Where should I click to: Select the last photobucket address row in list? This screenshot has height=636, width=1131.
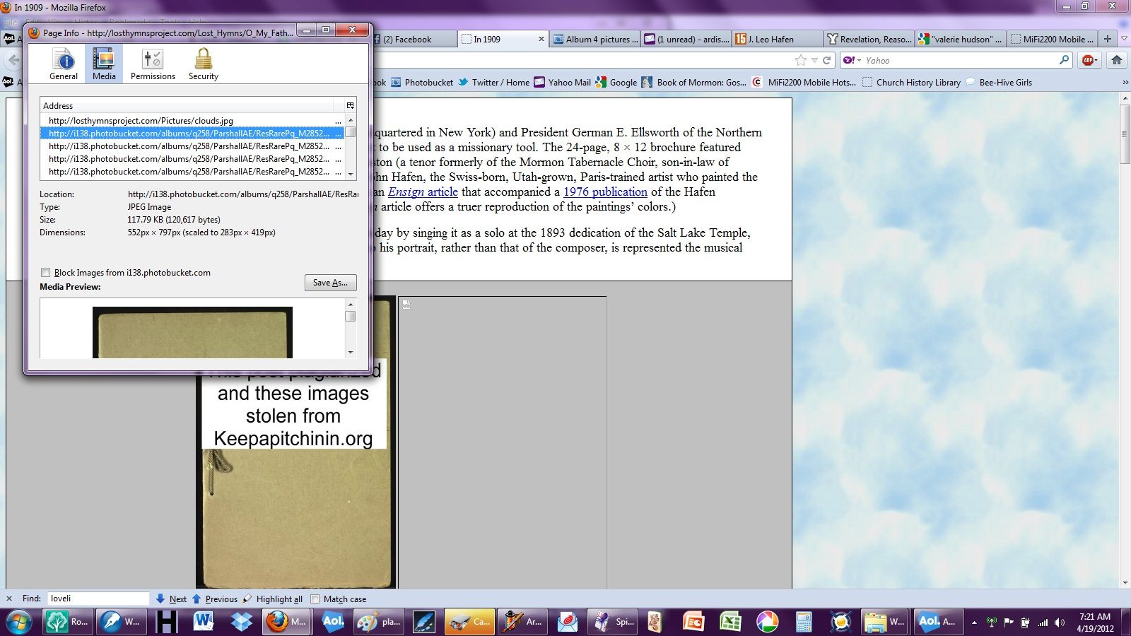click(x=192, y=172)
